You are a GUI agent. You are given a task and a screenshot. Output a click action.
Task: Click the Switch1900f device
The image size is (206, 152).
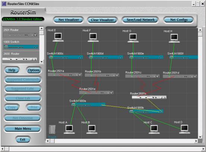coord(184,57)
